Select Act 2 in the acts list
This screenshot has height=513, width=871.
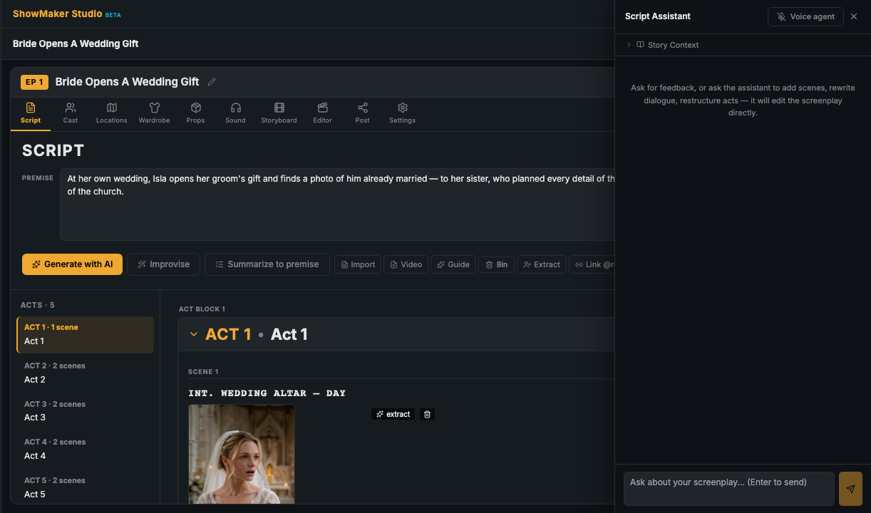pyautogui.click(x=85, y=373)
